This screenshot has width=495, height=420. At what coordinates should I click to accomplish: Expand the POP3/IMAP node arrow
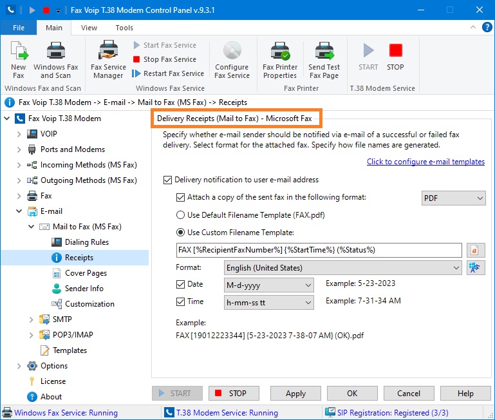click(x=32, y=335)
